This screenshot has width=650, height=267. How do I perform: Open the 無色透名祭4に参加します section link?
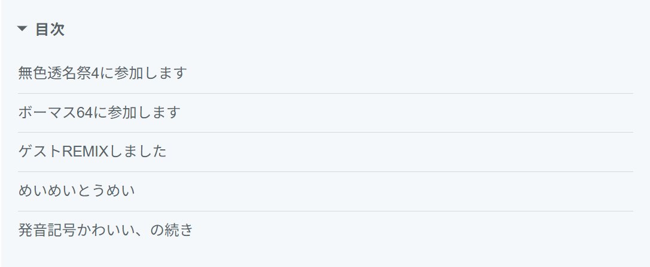pos(102,73)
